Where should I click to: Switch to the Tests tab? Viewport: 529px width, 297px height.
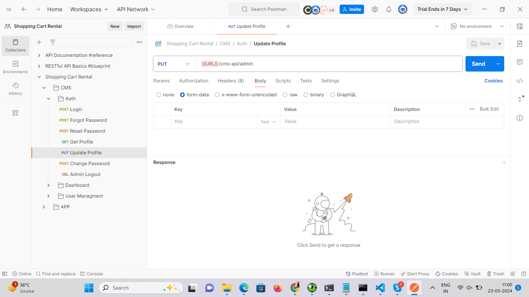pos(306,81)
